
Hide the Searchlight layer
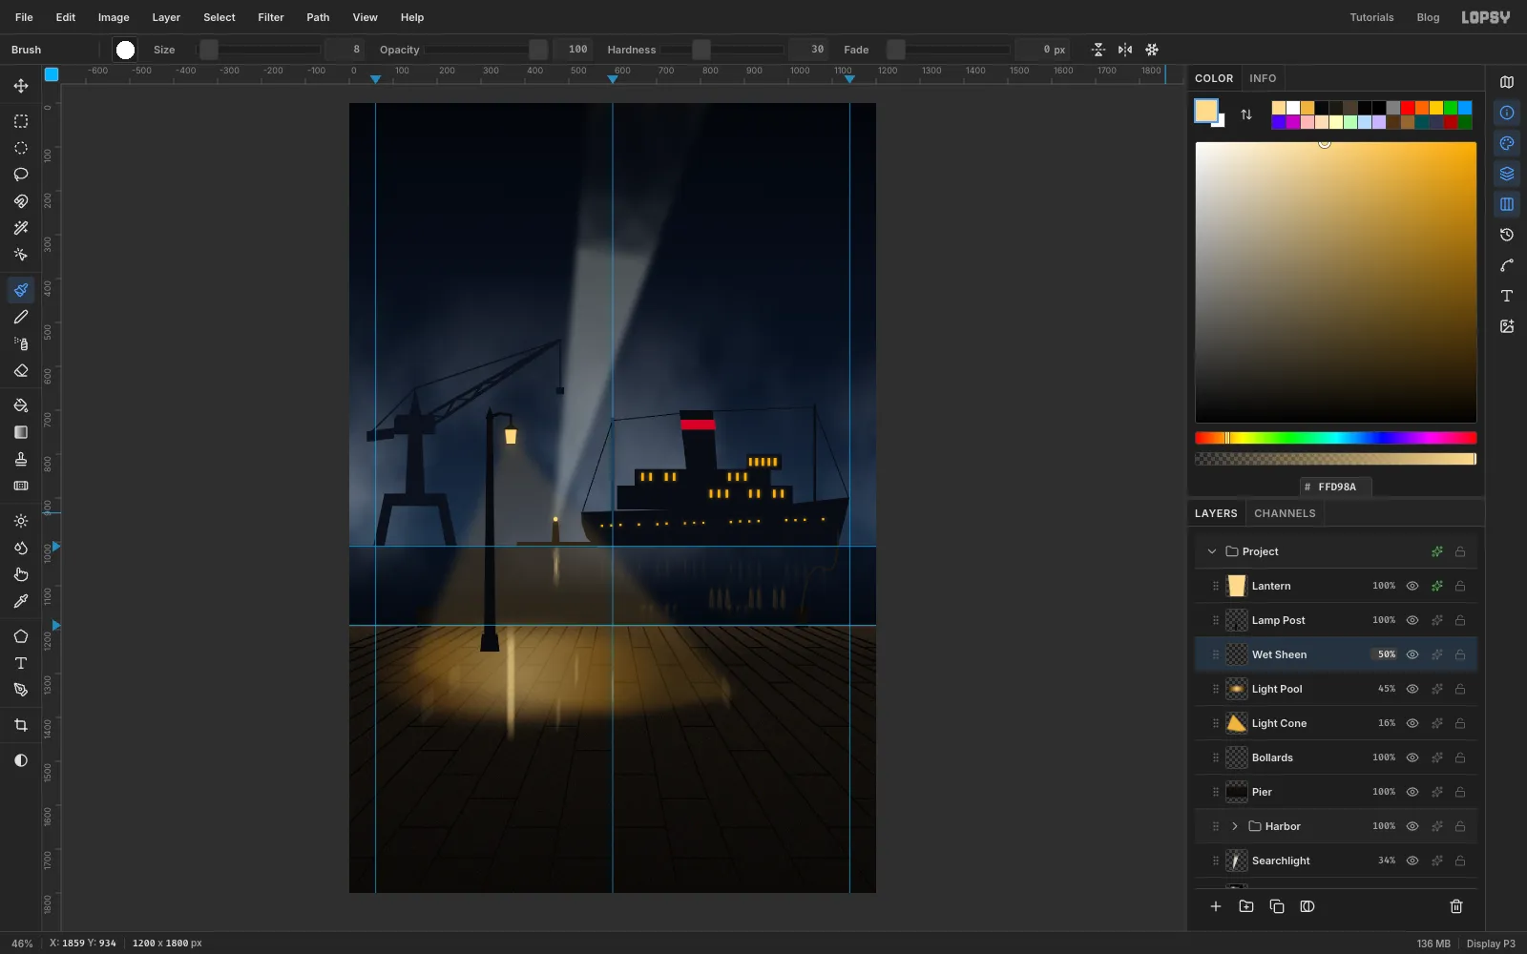pyautogui.click(x=1412, y=861)
